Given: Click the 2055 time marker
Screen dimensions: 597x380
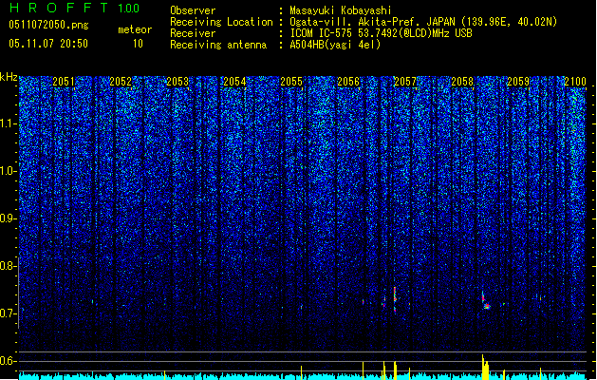Looking at the screenshot, I should 291,81.
